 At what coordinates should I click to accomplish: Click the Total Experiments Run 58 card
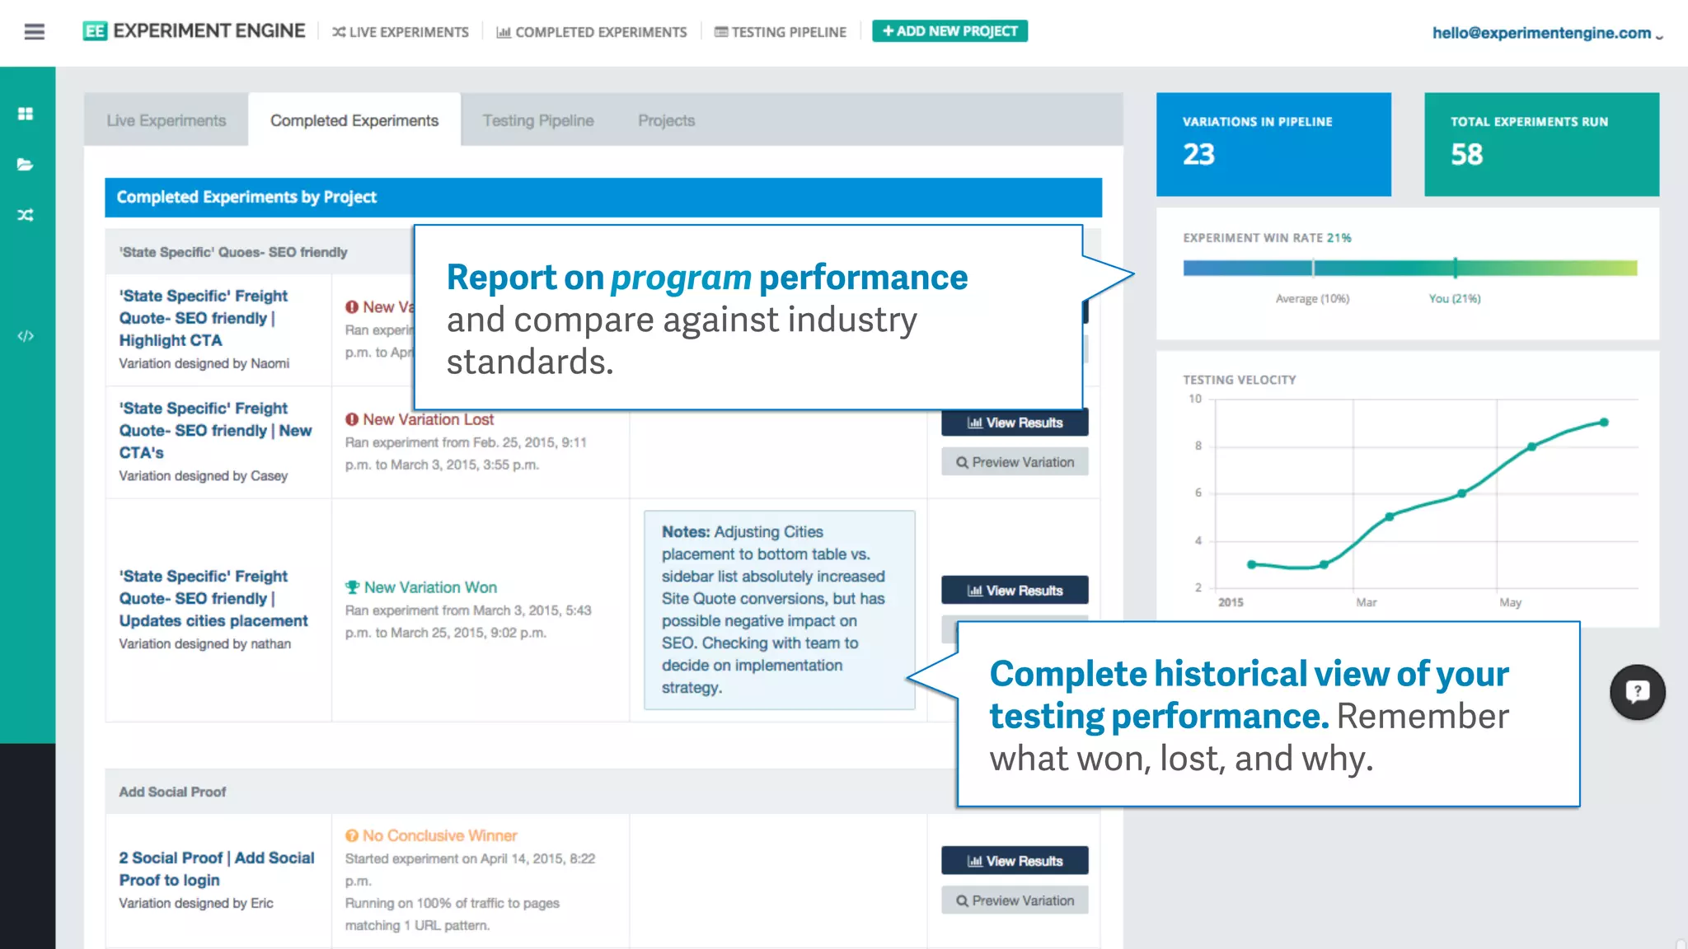tap(1541, 144)
